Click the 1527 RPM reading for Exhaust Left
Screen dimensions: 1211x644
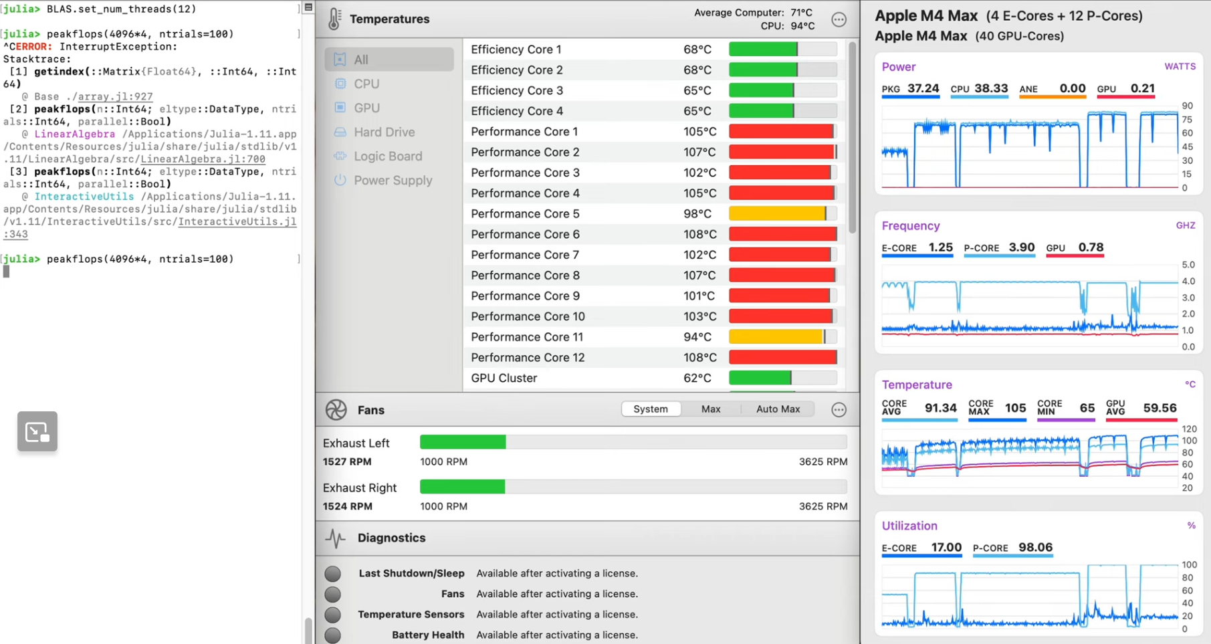tap(347, 462)
